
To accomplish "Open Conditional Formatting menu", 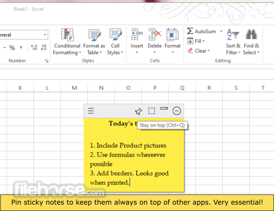I will [67, 42].
